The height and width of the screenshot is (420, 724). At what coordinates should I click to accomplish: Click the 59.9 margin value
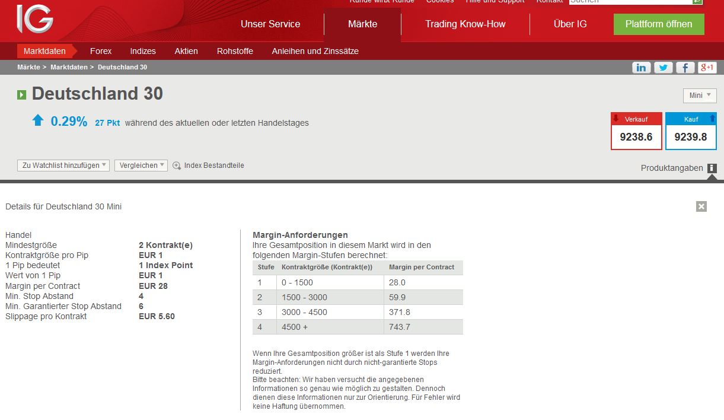pos(397,297)
